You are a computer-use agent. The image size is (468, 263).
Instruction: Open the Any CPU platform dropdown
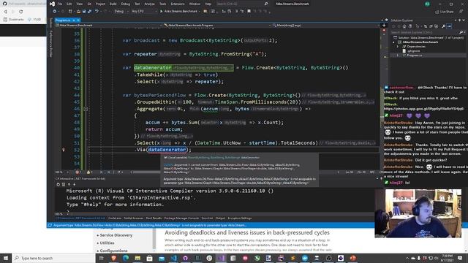point(144,12)
